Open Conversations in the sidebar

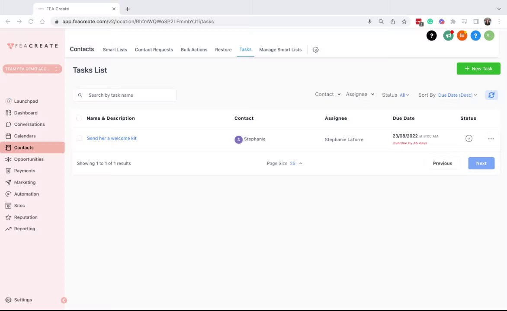click(29, 124)
